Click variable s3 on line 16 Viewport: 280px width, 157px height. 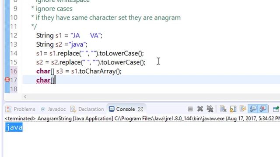coord(59,71)
